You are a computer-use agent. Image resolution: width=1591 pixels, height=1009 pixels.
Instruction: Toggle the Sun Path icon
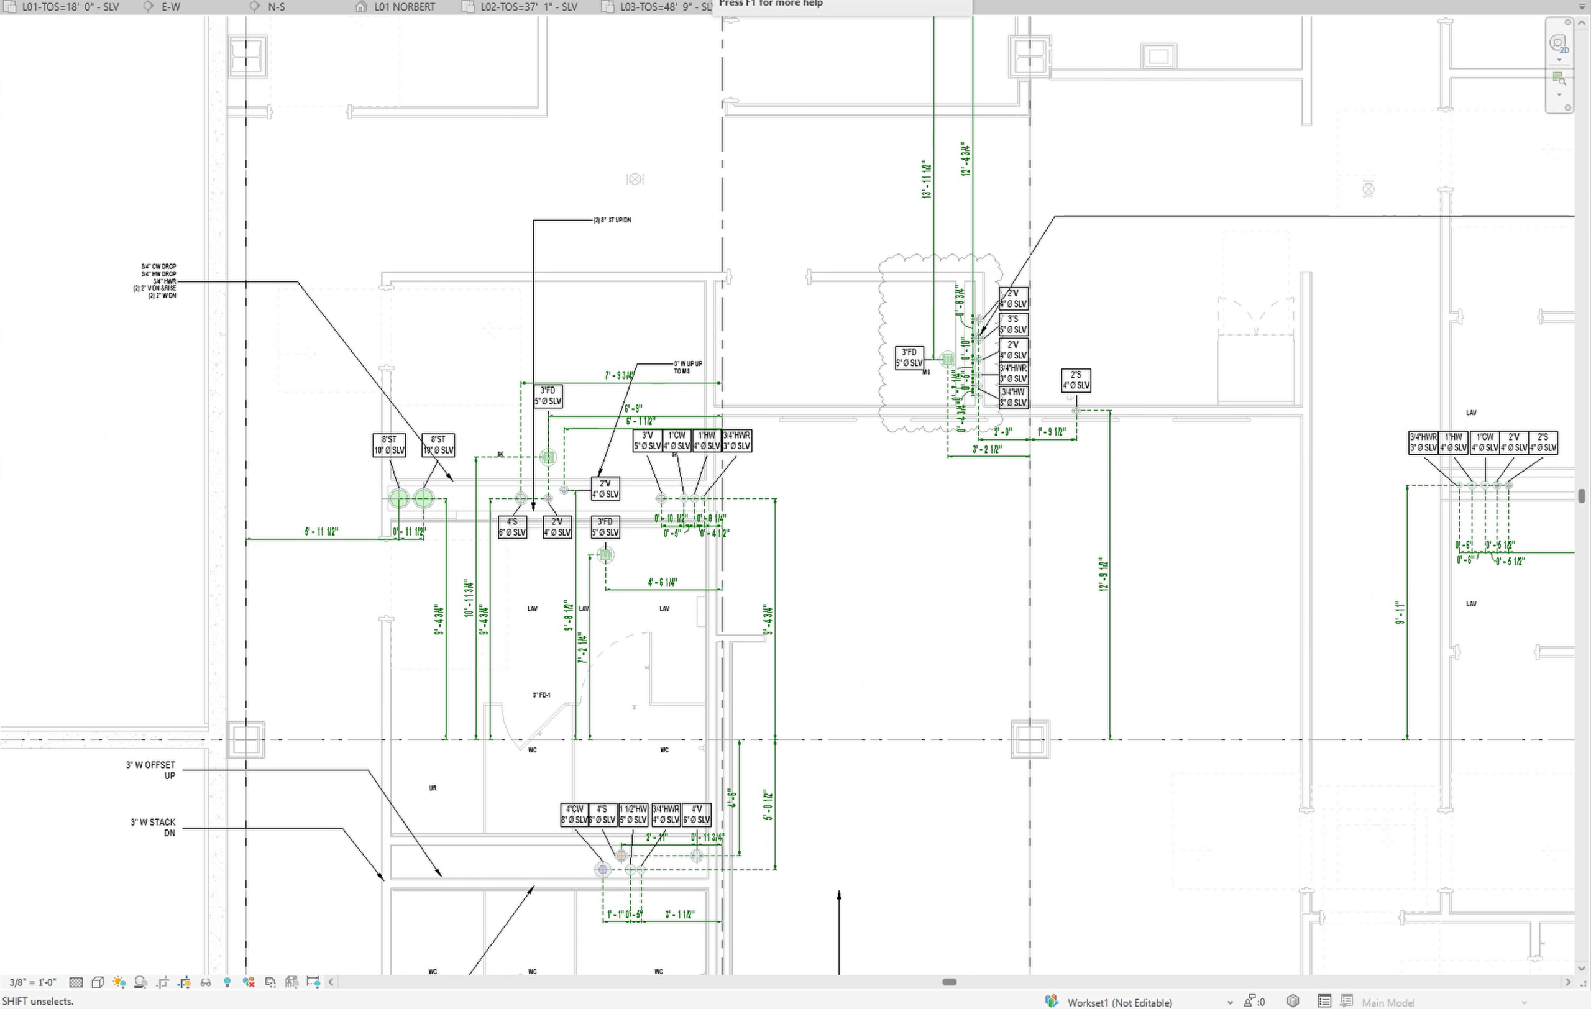pos(119,982)
